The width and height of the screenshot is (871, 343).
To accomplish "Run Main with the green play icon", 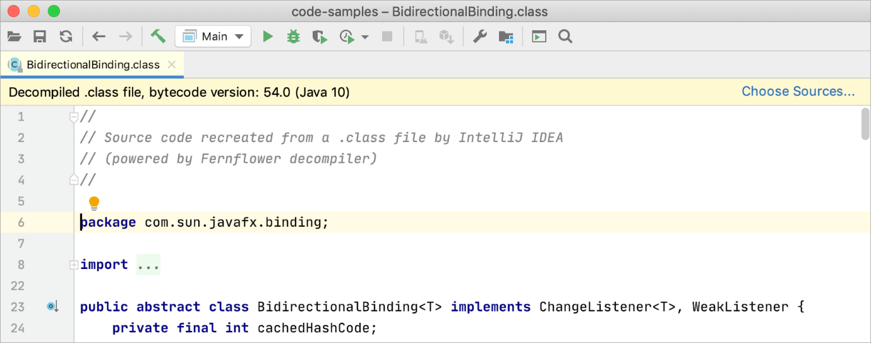I will coord(268,37).
